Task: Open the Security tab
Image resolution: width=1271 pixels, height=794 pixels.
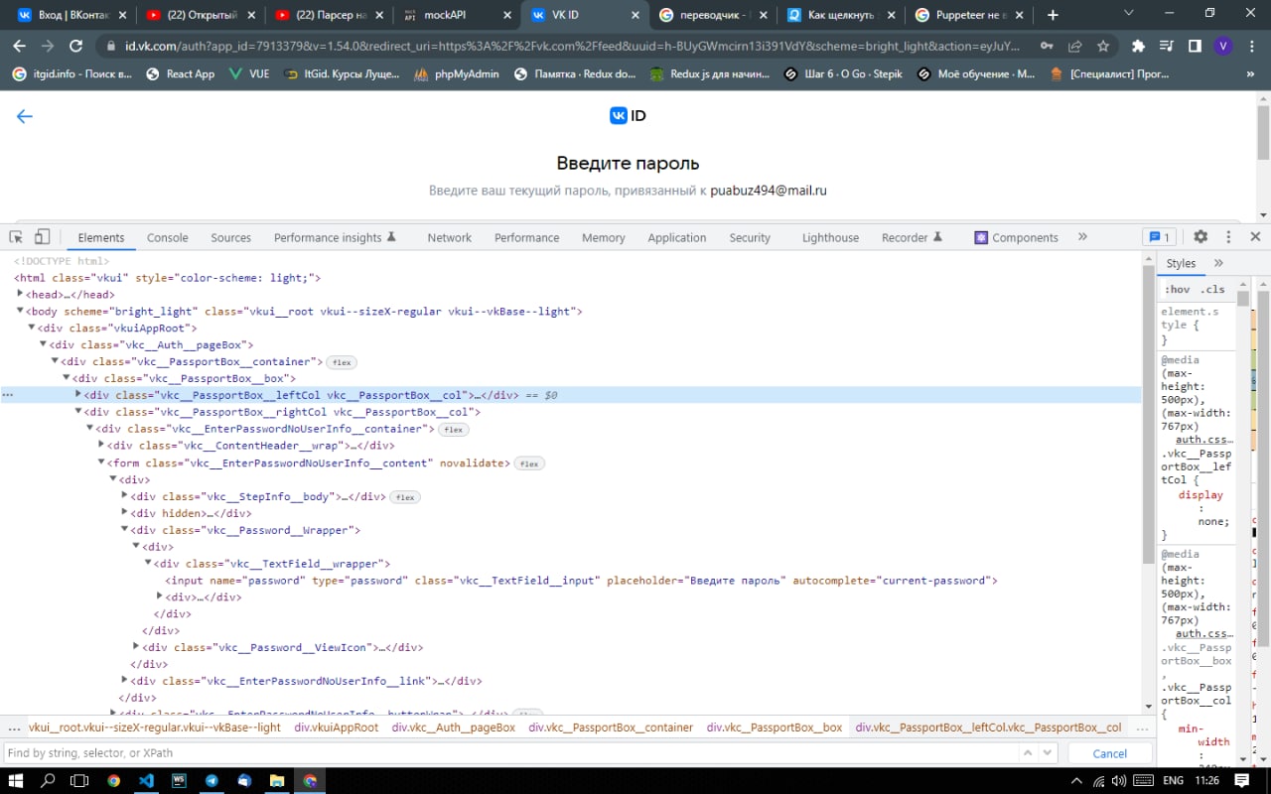Action: [x=750, y=237]
